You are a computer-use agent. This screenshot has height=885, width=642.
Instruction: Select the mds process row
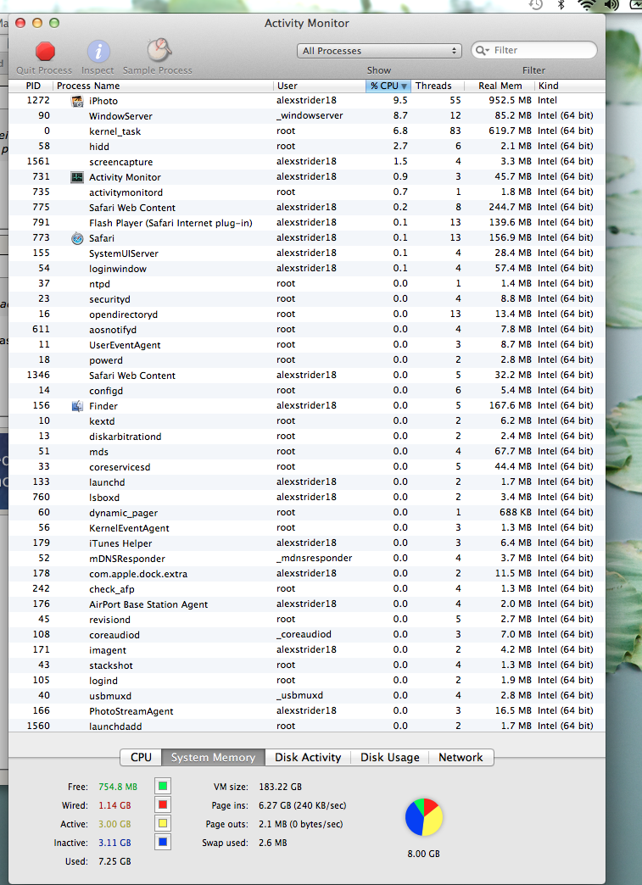click(x=307, y=451)
